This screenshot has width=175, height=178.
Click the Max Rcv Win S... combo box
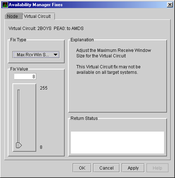pyautogui.click(x=36, y=55)
